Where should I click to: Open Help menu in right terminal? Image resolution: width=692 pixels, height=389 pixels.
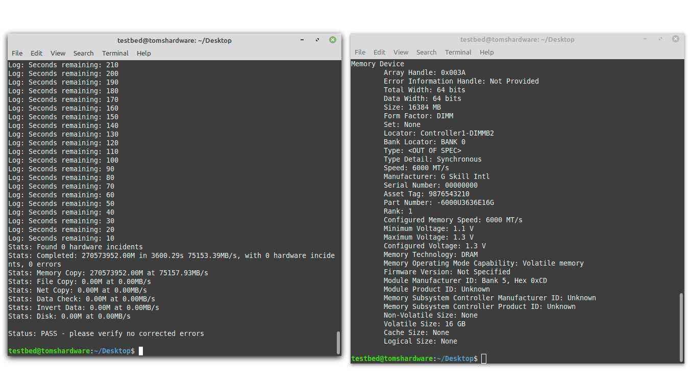(487, 52)
